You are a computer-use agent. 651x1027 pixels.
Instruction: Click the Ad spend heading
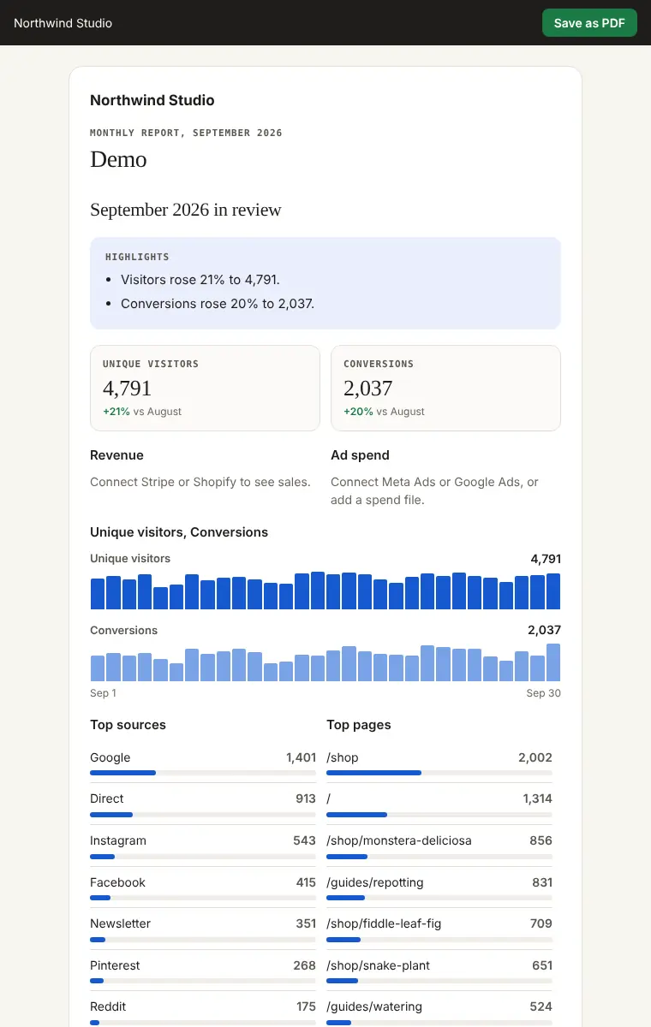pos(360,455)
